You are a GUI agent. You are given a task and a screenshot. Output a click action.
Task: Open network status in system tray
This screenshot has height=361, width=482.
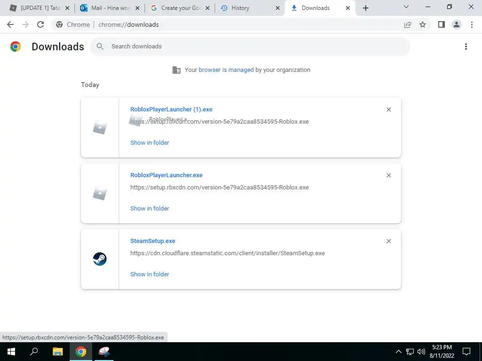coord(410,352)
